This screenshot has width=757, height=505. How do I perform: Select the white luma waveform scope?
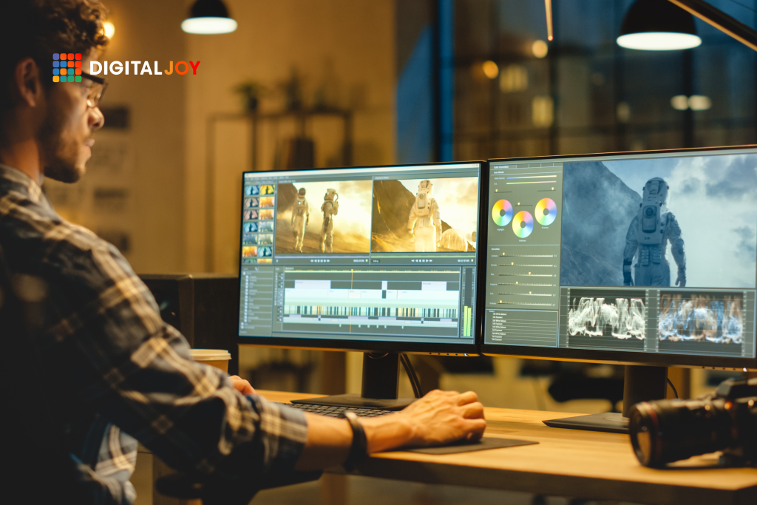tap(607, 318)
